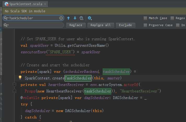Focus the search field containing TaskScheduler
Viewport: 186px width, 122px height.
point(34,18)
